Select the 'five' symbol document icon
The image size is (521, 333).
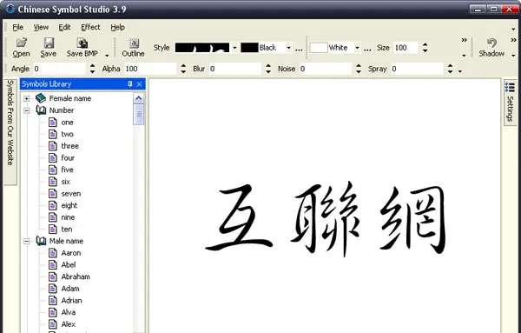point(52,170)
